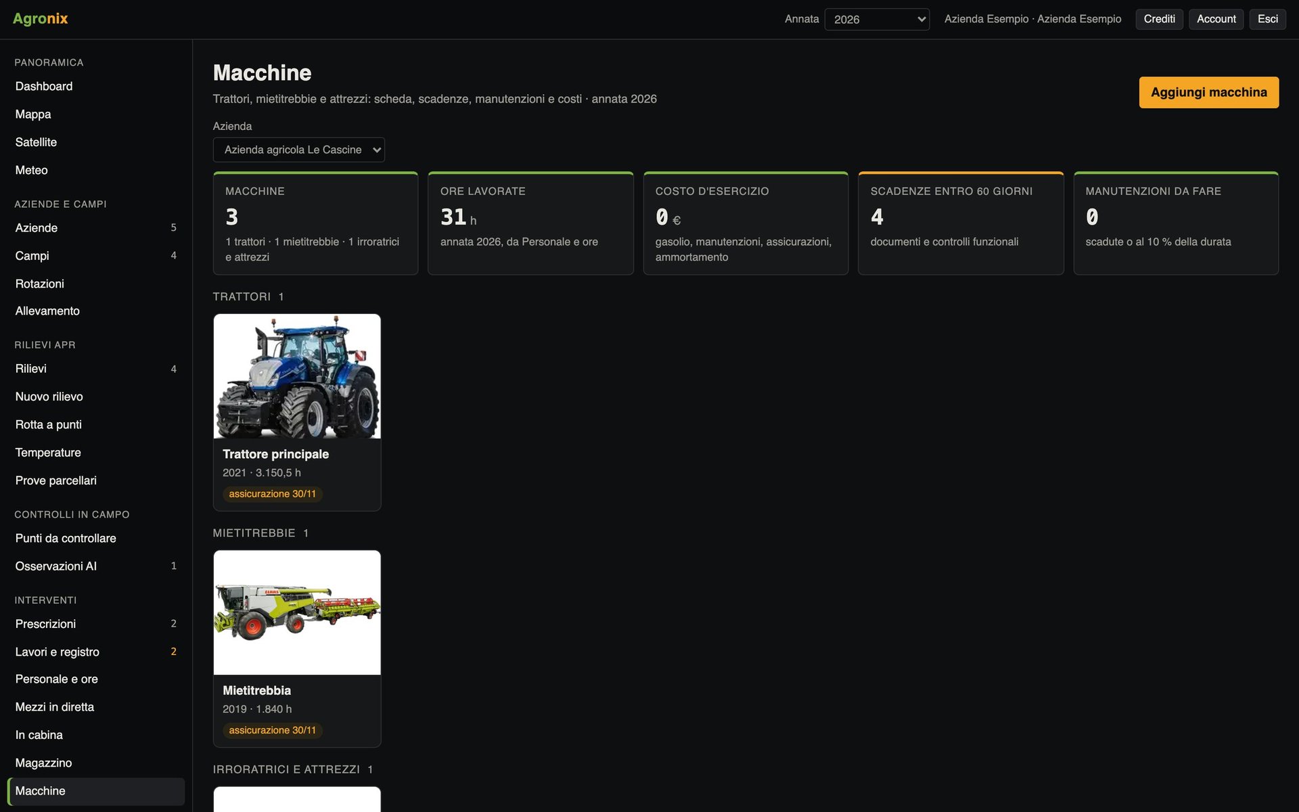Click the blue tractor thumbnail image
The width and height of the screenshot is (1299, 812).
(x=297, y=376)
